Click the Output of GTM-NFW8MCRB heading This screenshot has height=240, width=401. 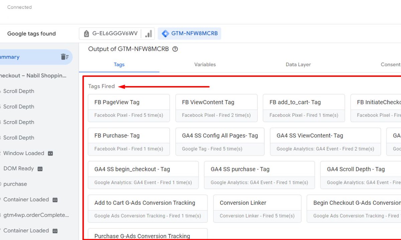(128, 49)
